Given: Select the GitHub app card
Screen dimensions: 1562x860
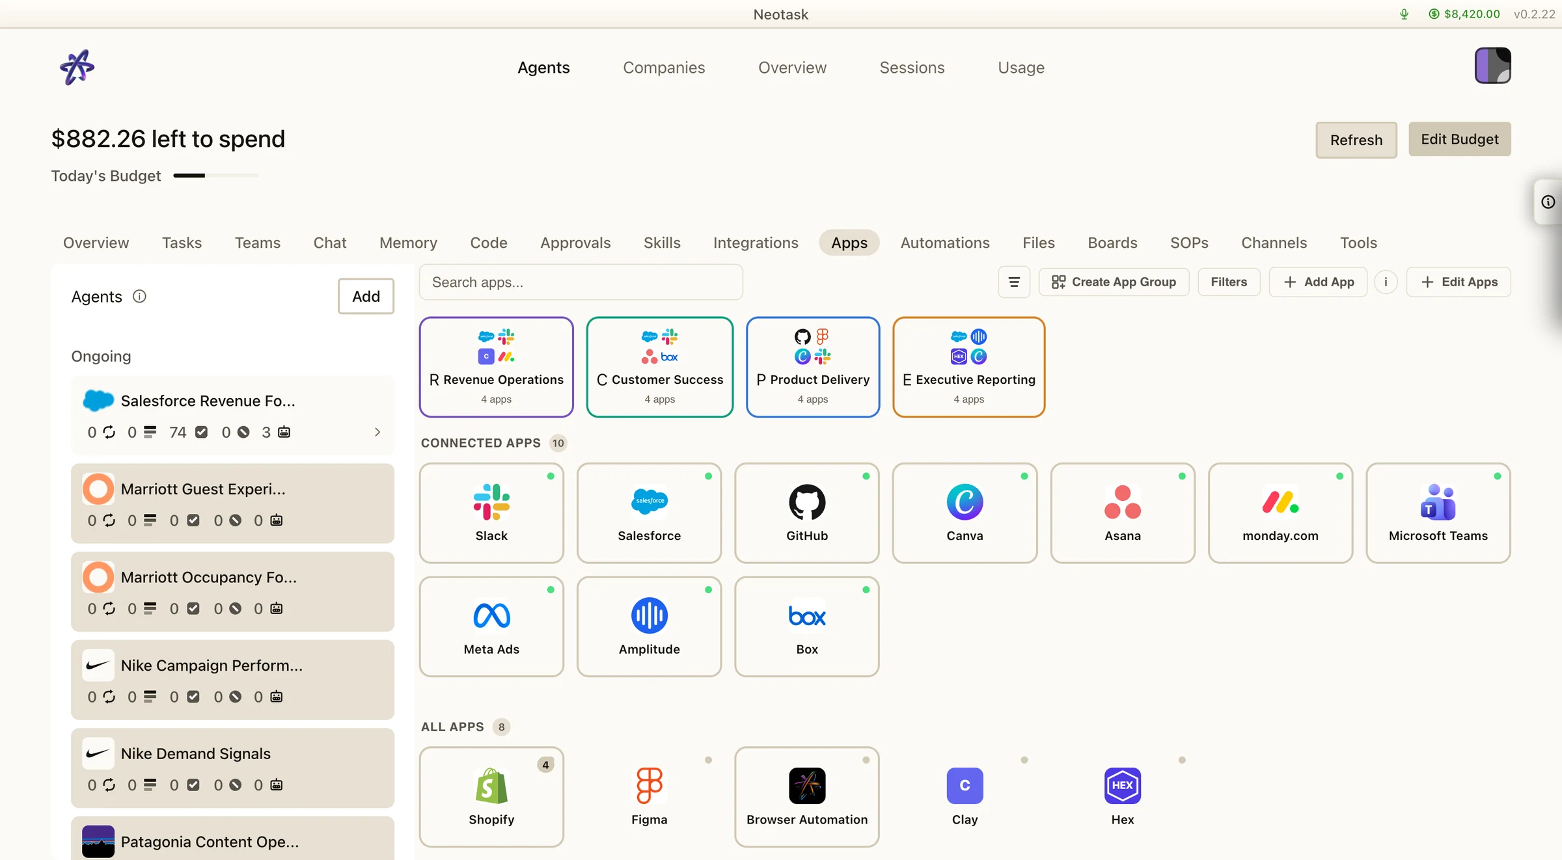Looking at the screenshot, I should [807, 513].
